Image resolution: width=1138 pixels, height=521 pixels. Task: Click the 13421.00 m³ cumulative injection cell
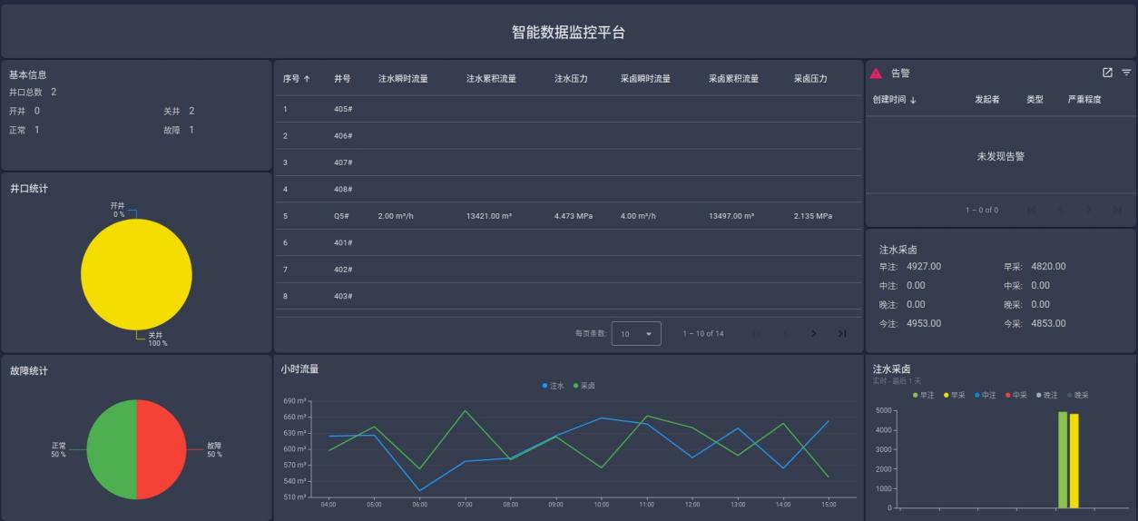[x=489, y=216]
